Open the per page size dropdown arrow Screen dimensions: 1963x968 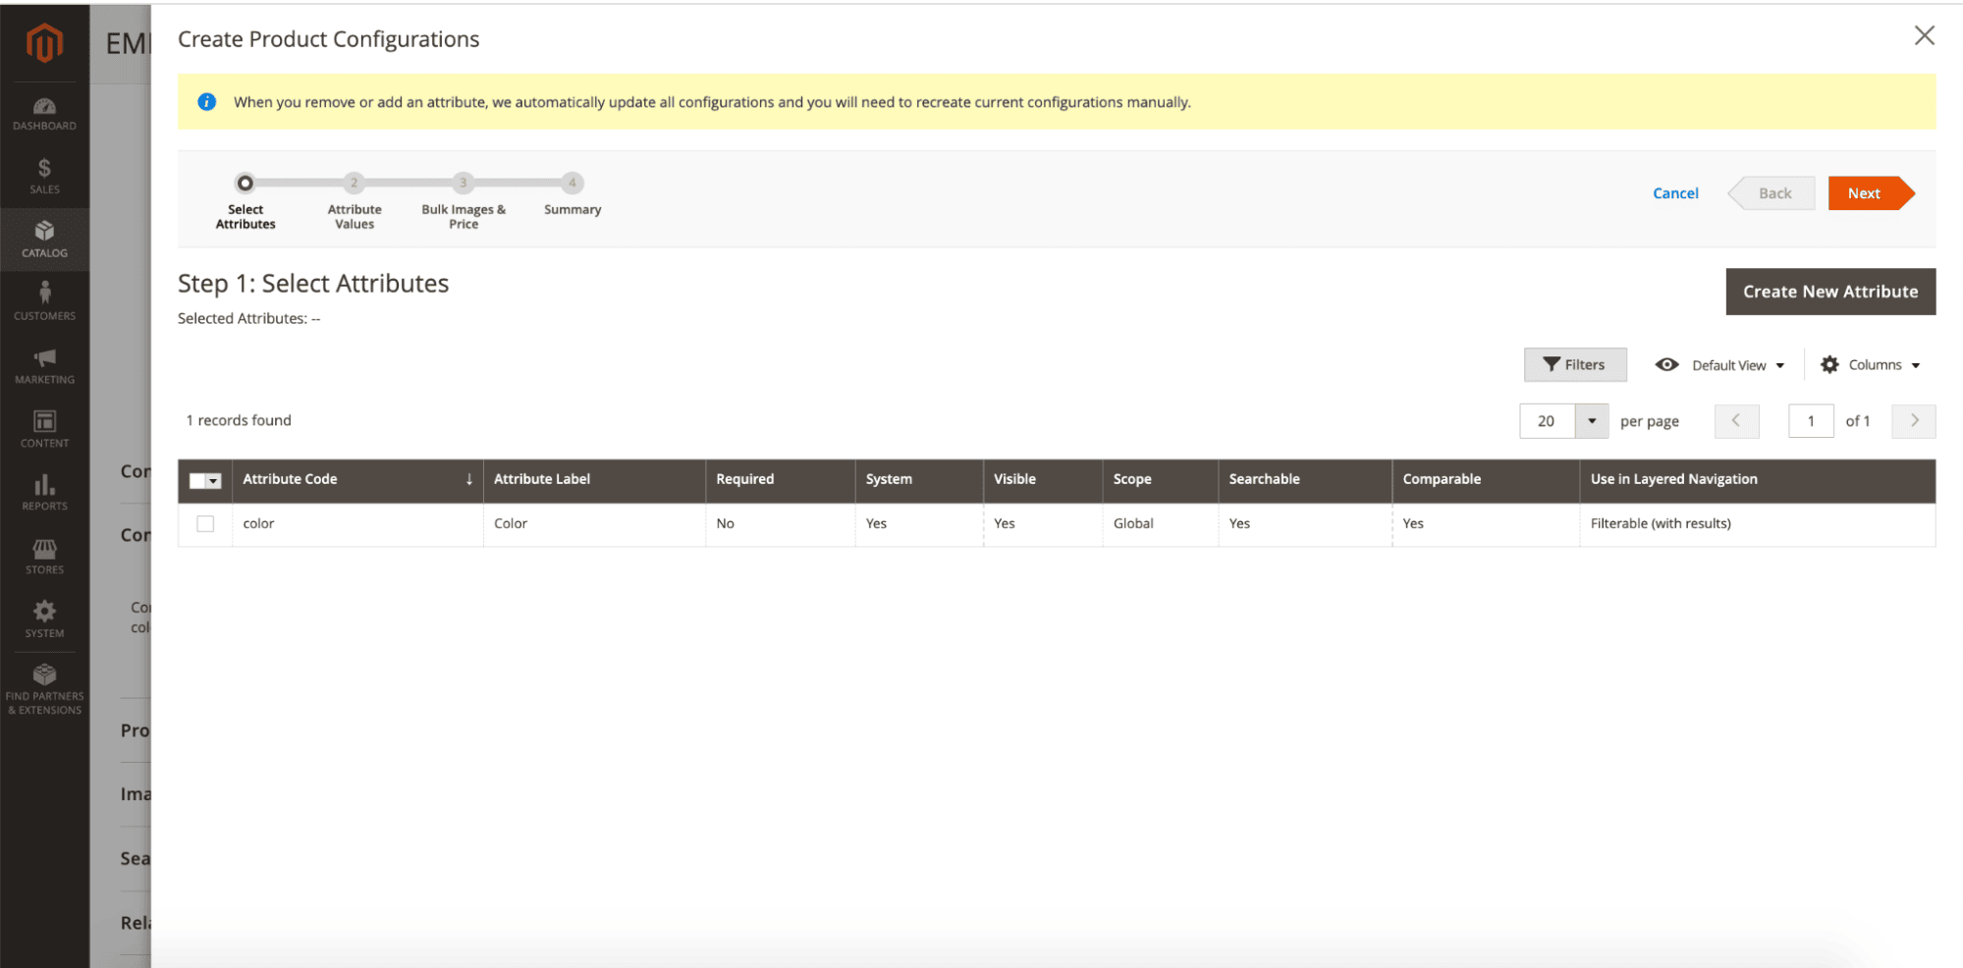1592,421
